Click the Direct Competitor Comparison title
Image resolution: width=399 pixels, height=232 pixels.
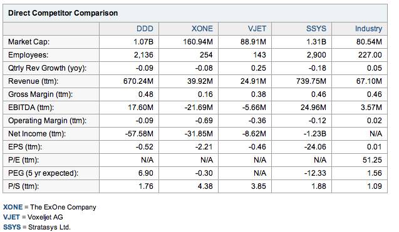pos(63,13)
